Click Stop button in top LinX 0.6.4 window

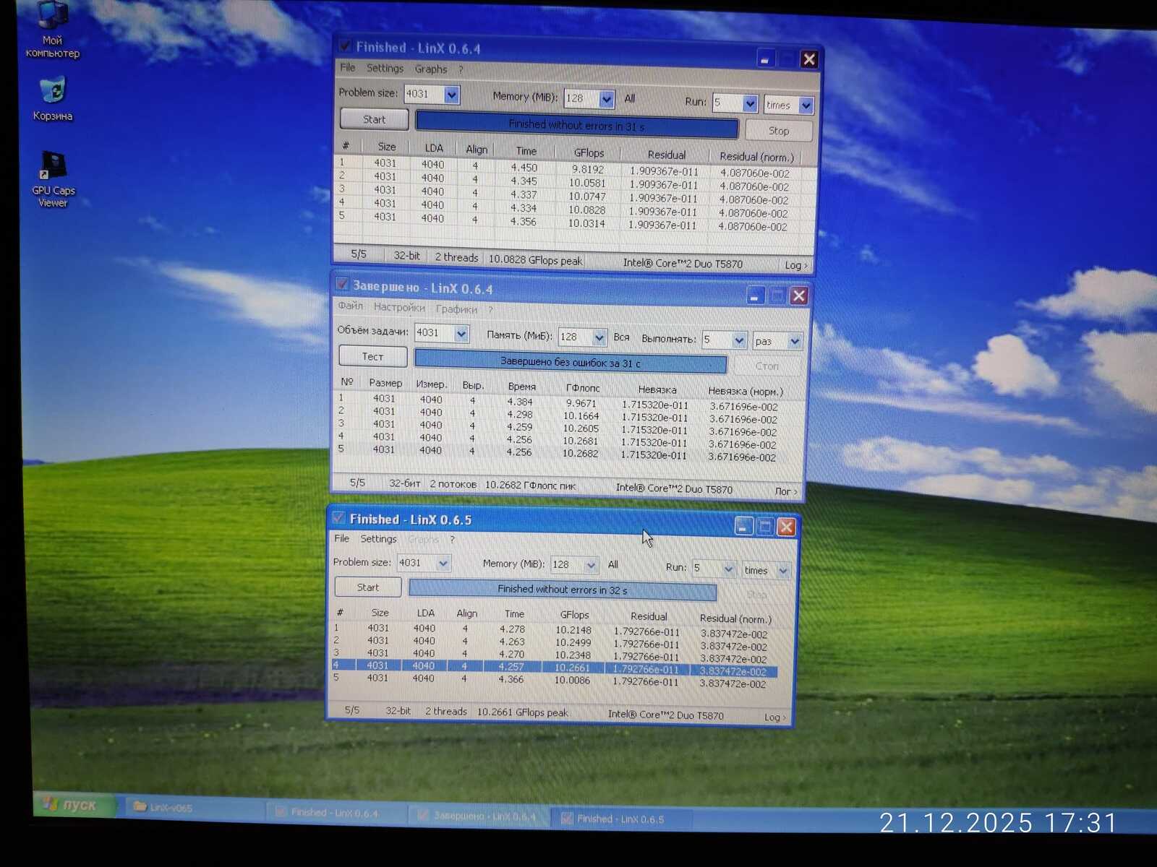coord(778,131)
